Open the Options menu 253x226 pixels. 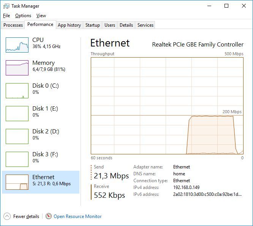pos(23,16)
